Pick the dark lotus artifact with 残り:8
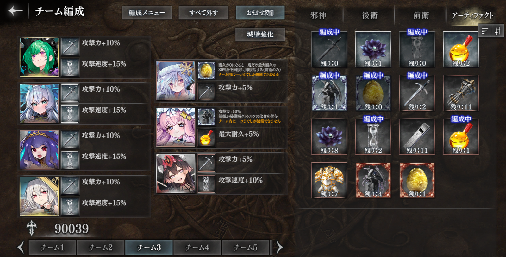 (329, 137)
